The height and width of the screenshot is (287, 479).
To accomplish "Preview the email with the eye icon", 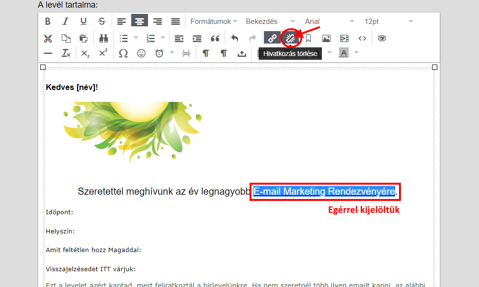I will pyautogui.click(x=382, y=38).
